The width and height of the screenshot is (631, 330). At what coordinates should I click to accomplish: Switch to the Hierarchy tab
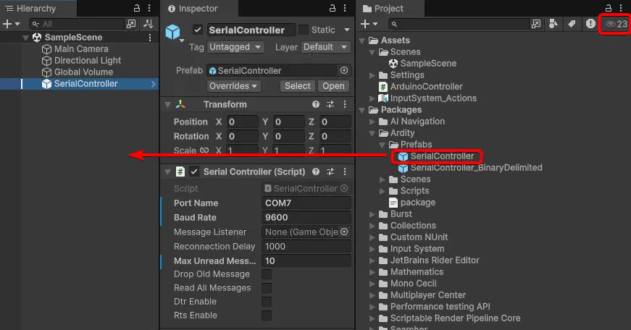[31, 9]
